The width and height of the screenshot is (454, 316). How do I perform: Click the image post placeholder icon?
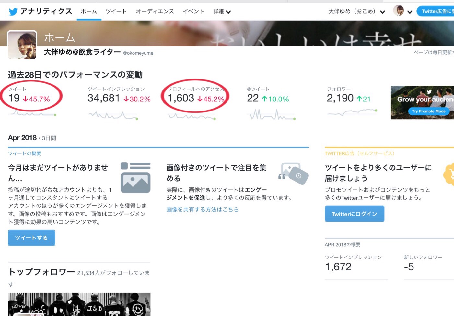(x=135, y=177)
